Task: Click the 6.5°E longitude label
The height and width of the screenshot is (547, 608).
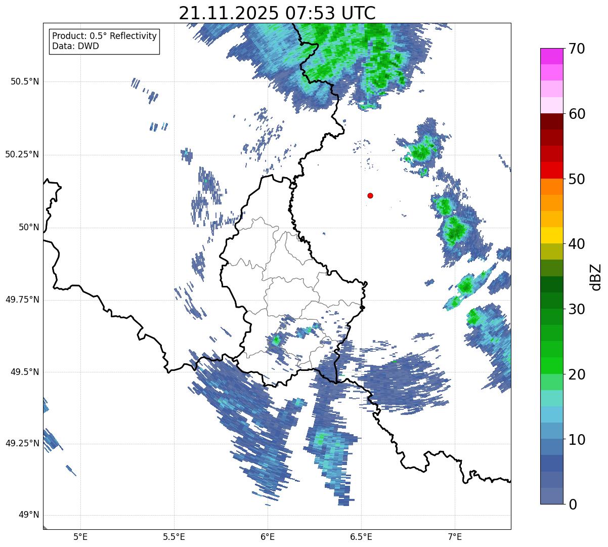Action: coord(361,537)
